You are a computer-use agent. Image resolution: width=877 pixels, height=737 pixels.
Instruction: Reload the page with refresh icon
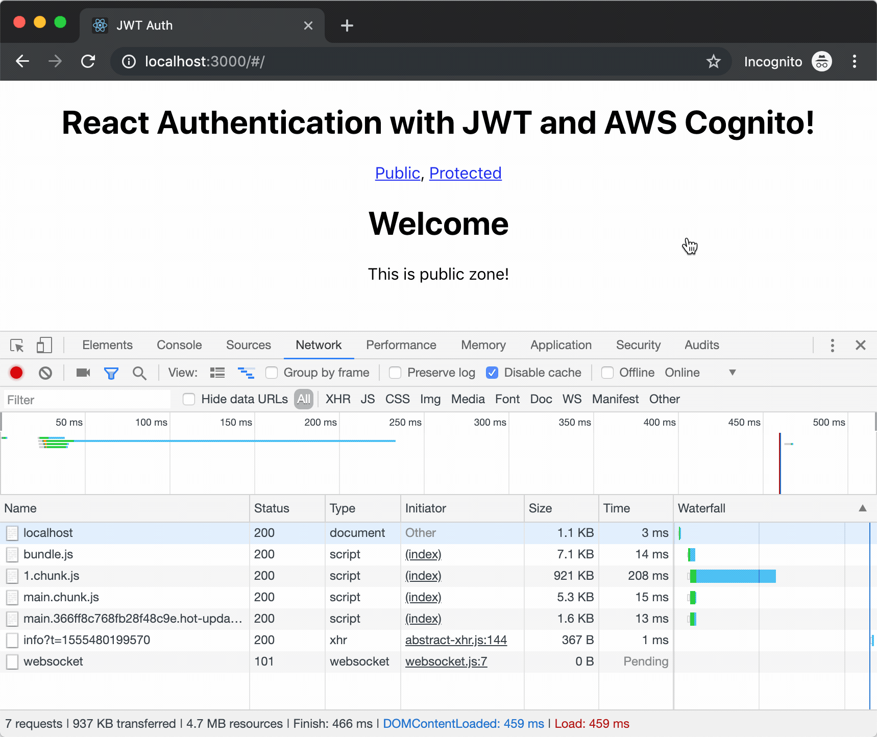click(88, 62)
